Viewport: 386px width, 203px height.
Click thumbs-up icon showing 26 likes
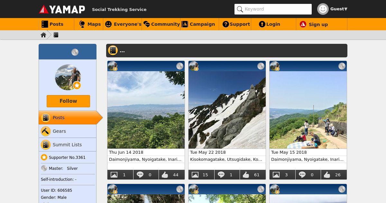click(x=327, y=175)
